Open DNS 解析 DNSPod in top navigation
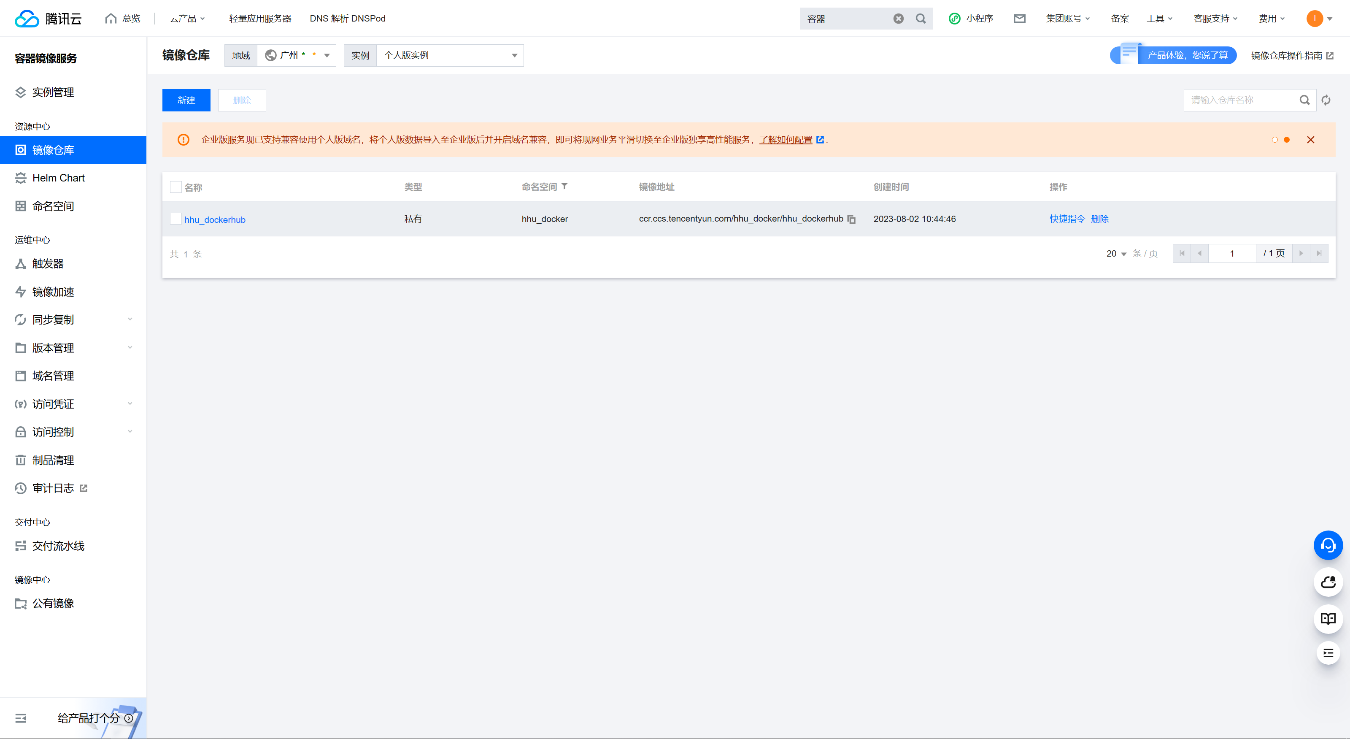The width and height of the screenshot is (1350, 739). click(348, 18)
